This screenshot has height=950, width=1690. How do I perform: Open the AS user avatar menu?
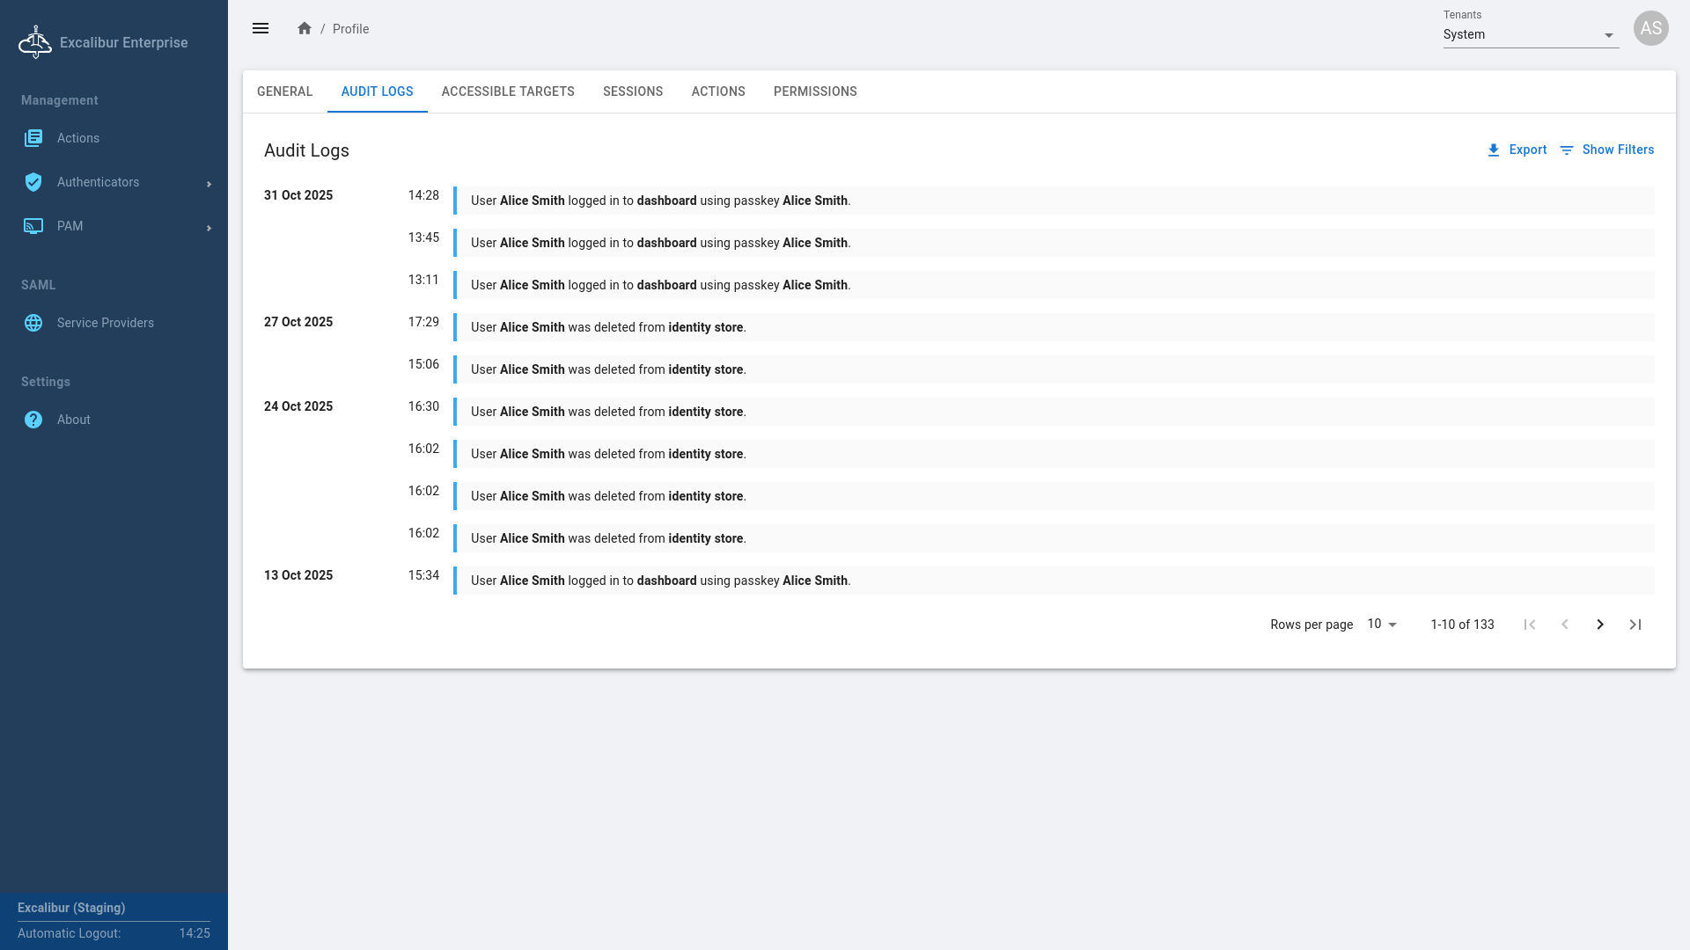(x=1650, y=28)
